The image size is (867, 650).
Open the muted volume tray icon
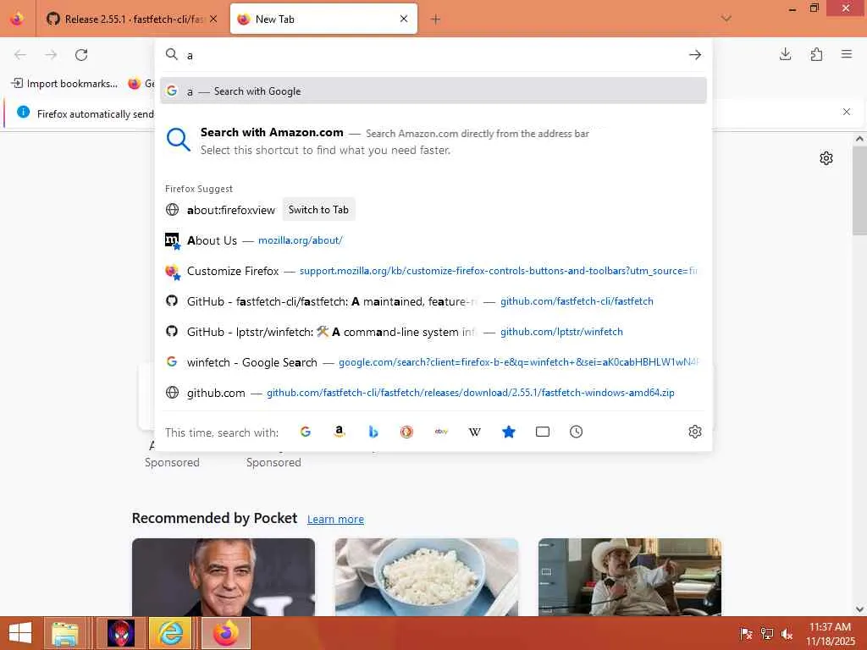pos(787,634)
